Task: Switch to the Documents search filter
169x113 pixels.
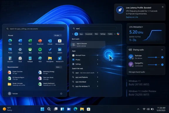Action: point(89,34)
